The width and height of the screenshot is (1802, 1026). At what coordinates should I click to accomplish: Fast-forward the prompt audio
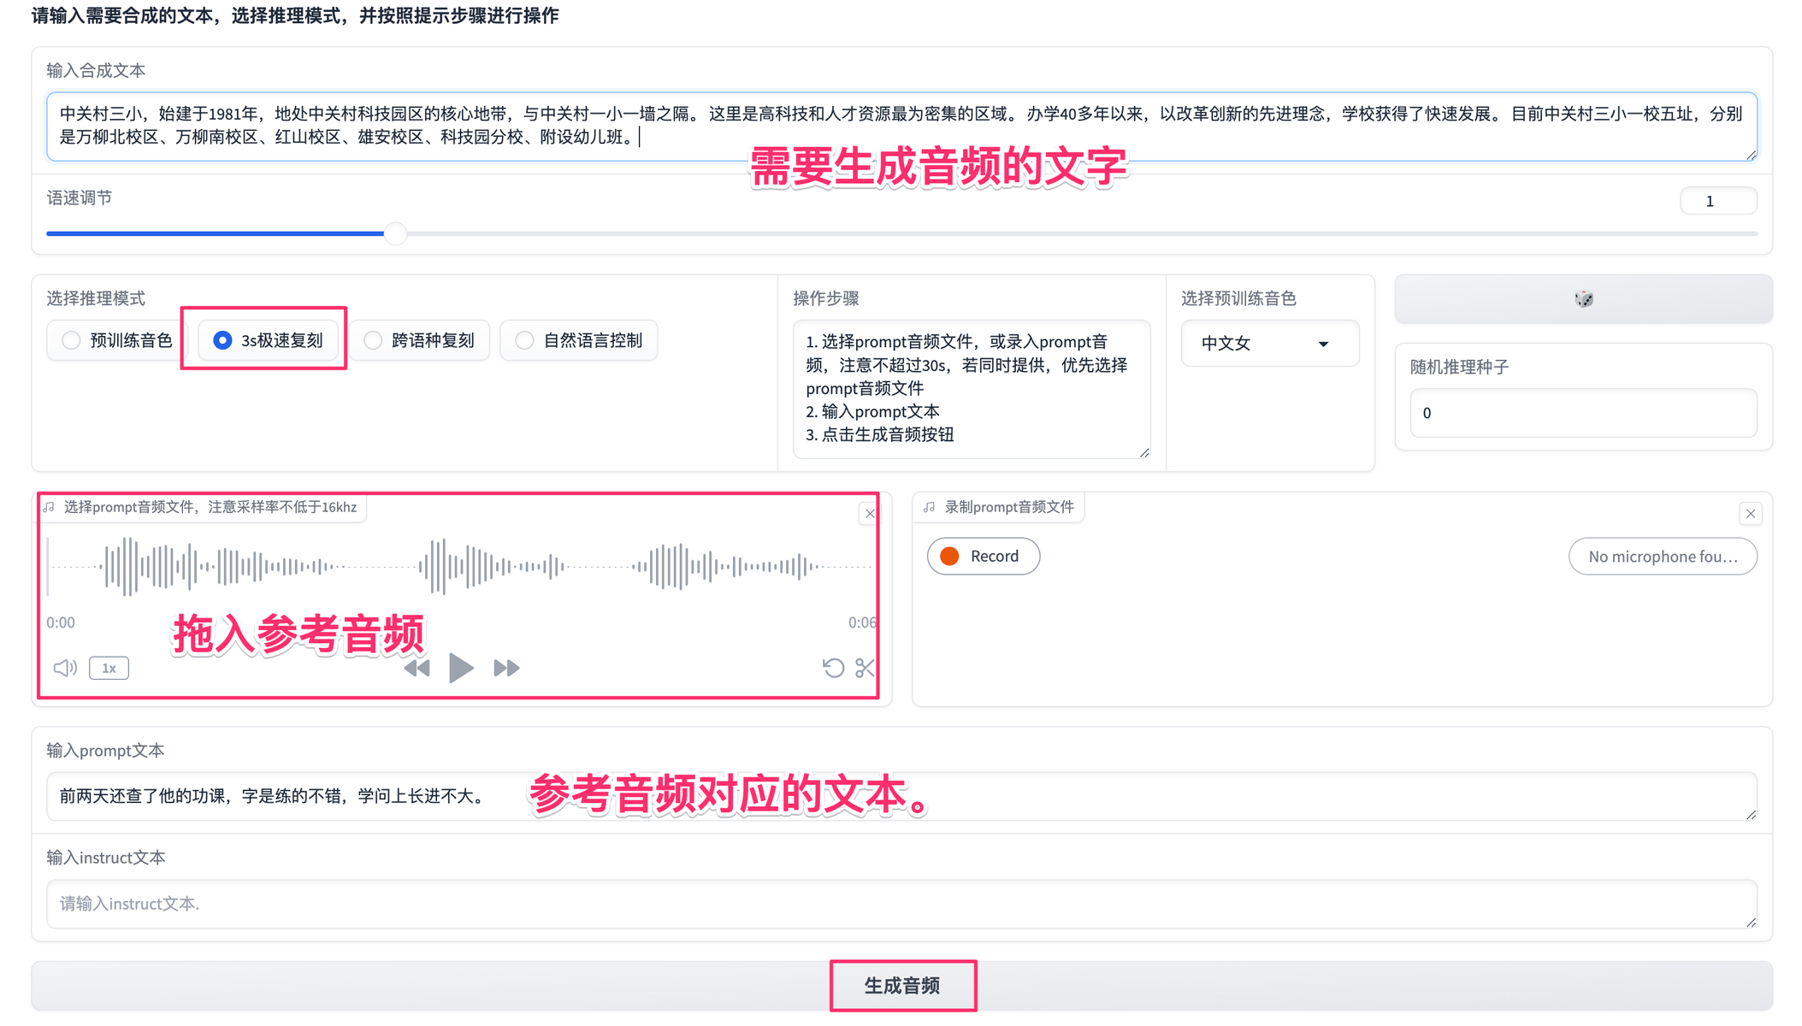506,668
